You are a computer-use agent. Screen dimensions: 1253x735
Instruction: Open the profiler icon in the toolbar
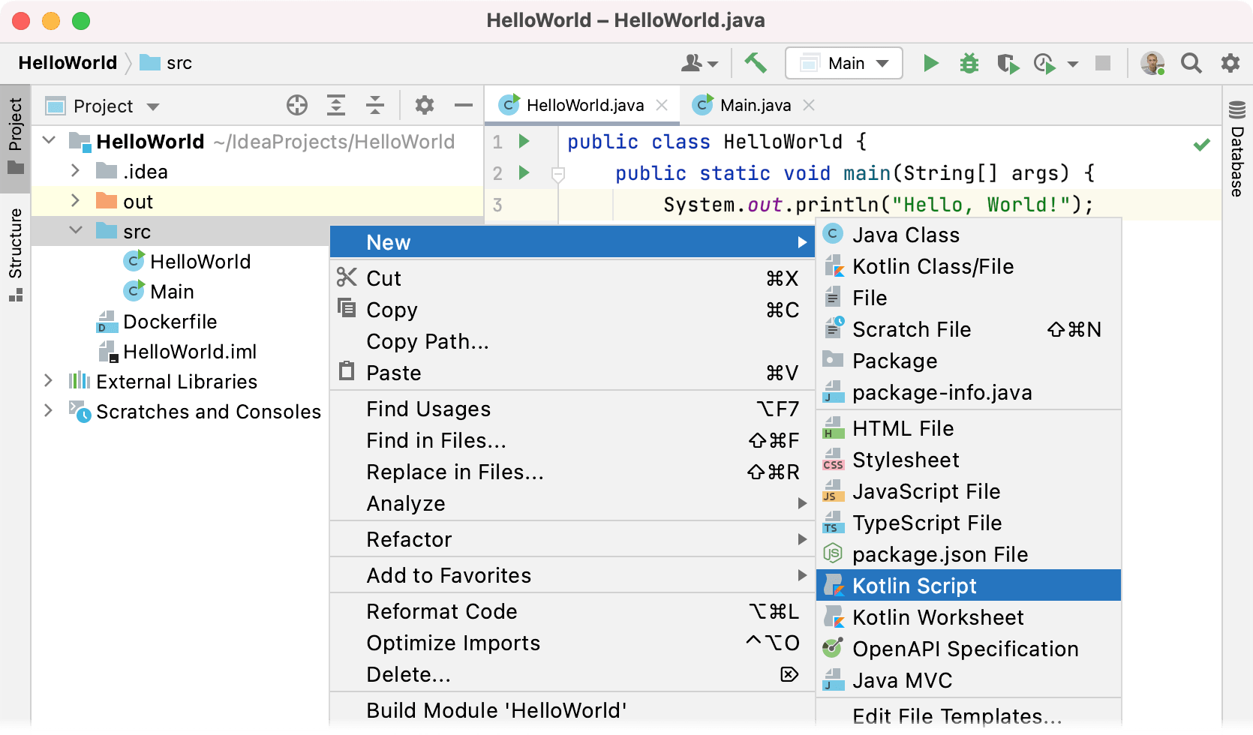coord(1044,63)
